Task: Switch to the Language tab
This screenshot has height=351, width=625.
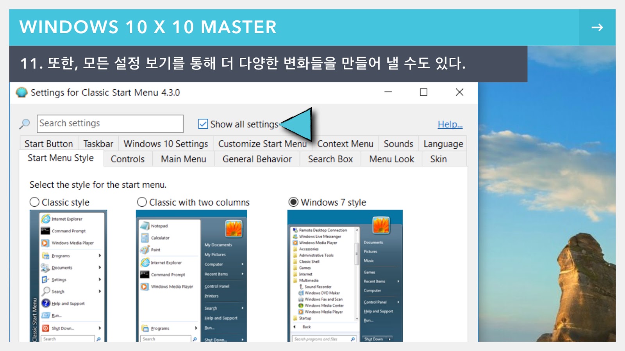Action: pos(443,144)
